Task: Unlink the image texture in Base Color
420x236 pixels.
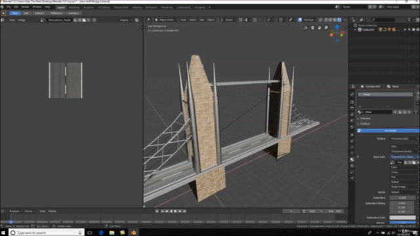Action: point(418,163)
